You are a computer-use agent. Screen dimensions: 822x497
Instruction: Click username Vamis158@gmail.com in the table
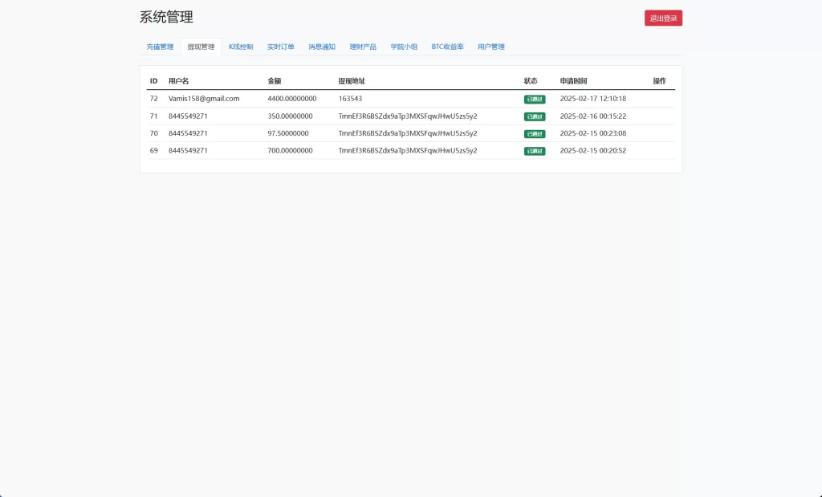point(204,99)
